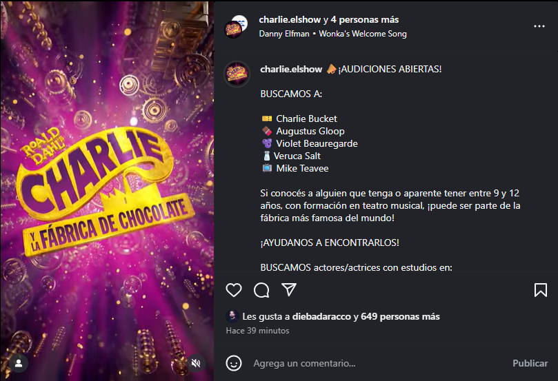Unmute the video with the speaker icon
The image size is (558, 381).
196,363
